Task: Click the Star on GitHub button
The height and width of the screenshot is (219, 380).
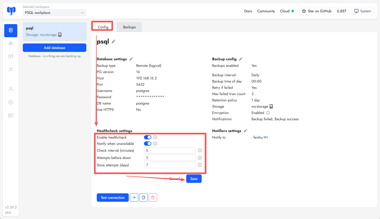Action: point(317,11)
